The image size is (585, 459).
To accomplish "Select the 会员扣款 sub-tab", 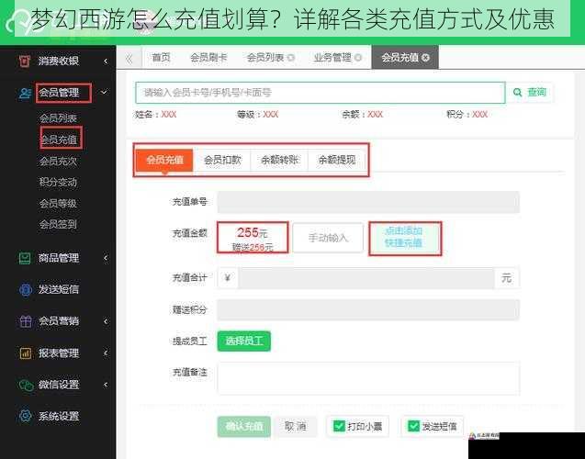I will [222, 161].
